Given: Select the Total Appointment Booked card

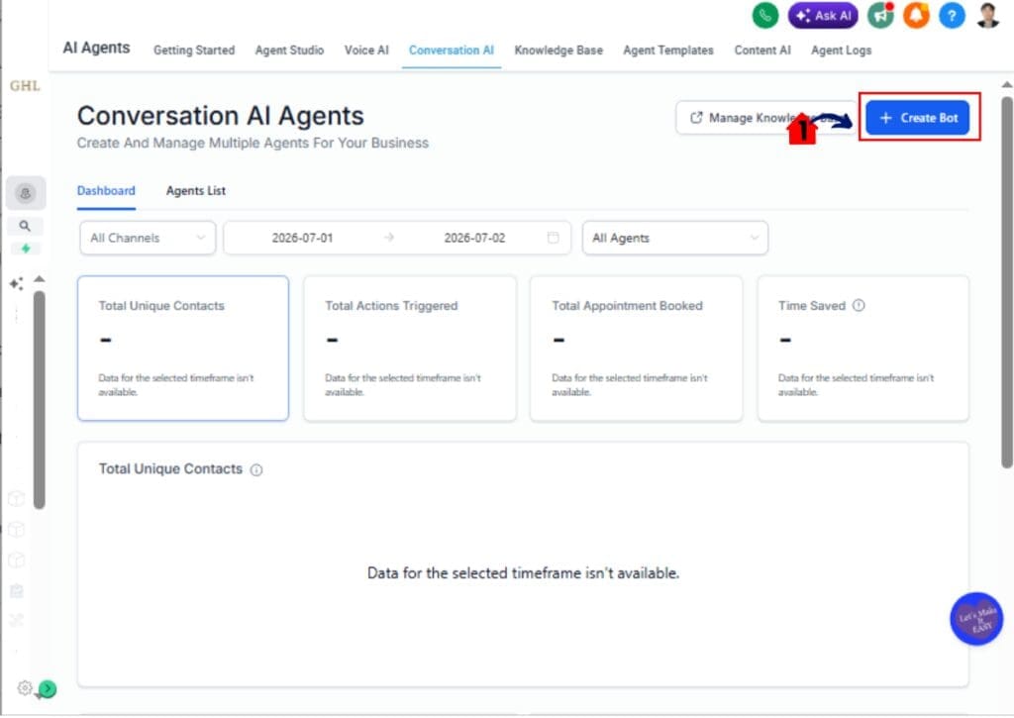Looking at the screenshot, I should [x=637, y=349].
